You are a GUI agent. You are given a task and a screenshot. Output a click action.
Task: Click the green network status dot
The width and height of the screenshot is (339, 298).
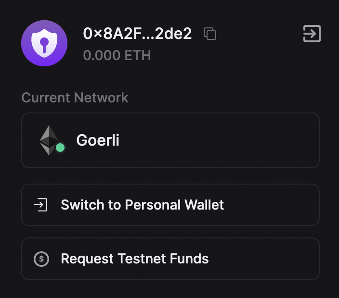(x=60, y=148)
